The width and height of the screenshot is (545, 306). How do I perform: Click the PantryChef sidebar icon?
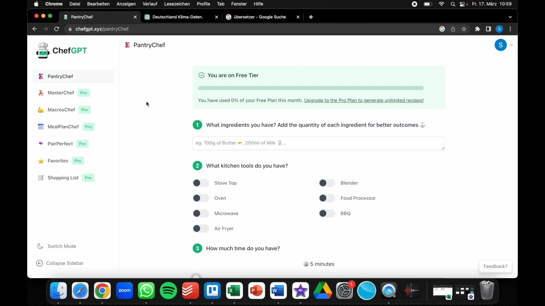click(40, 76)
